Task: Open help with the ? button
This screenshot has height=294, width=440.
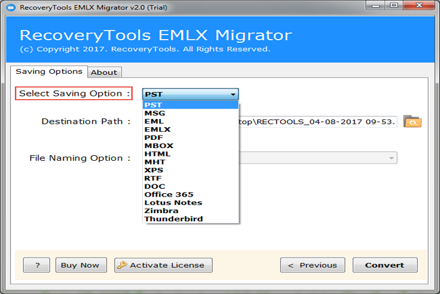Action: (x=36, y=265)
